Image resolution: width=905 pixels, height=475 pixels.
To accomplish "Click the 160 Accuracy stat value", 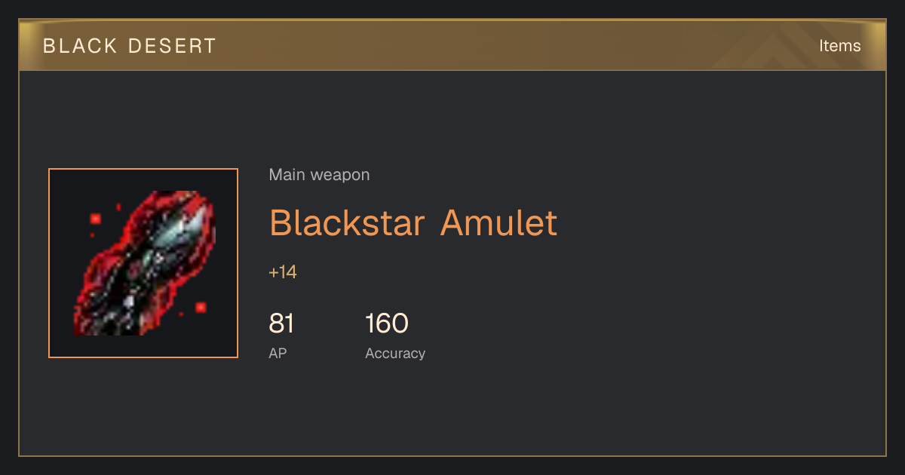I will [387, 323].
